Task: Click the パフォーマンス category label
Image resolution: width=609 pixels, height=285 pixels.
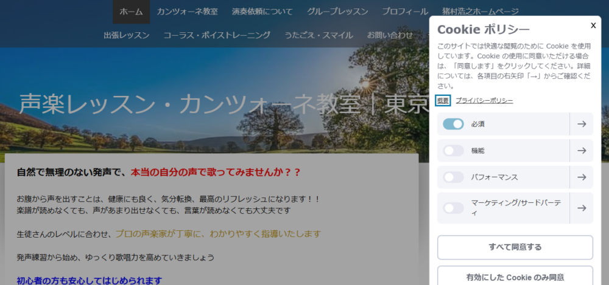Action: pos(495,177)
